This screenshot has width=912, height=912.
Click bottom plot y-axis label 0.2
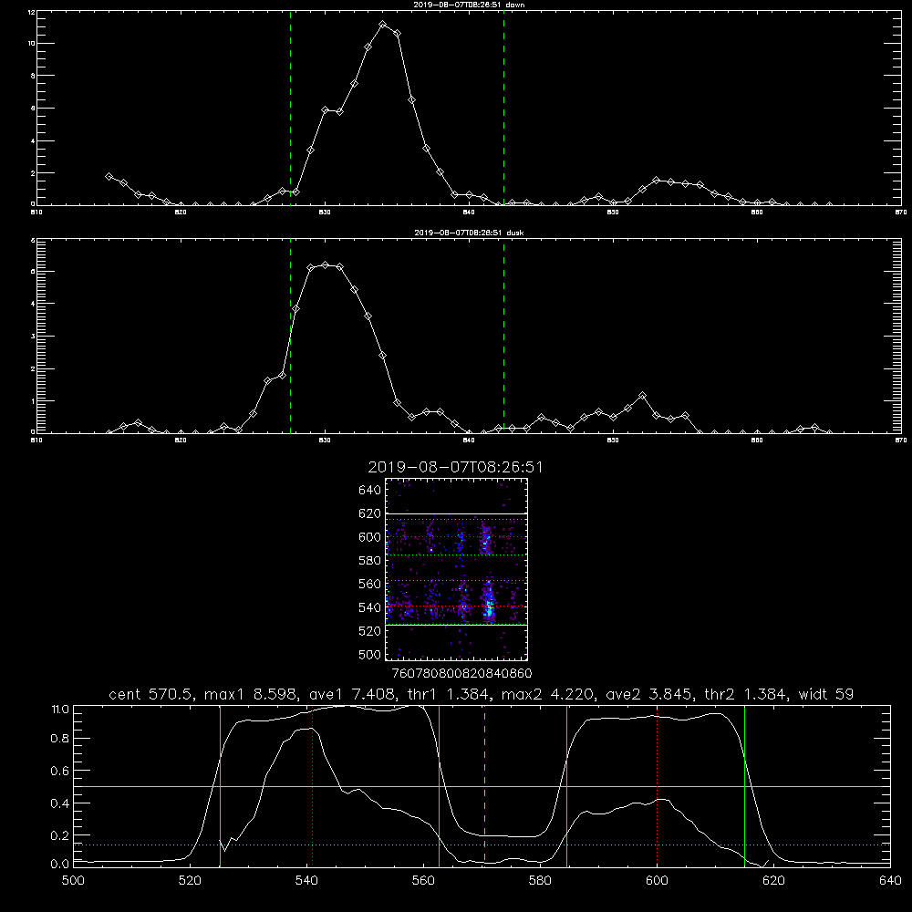click(x=60, y=835)
